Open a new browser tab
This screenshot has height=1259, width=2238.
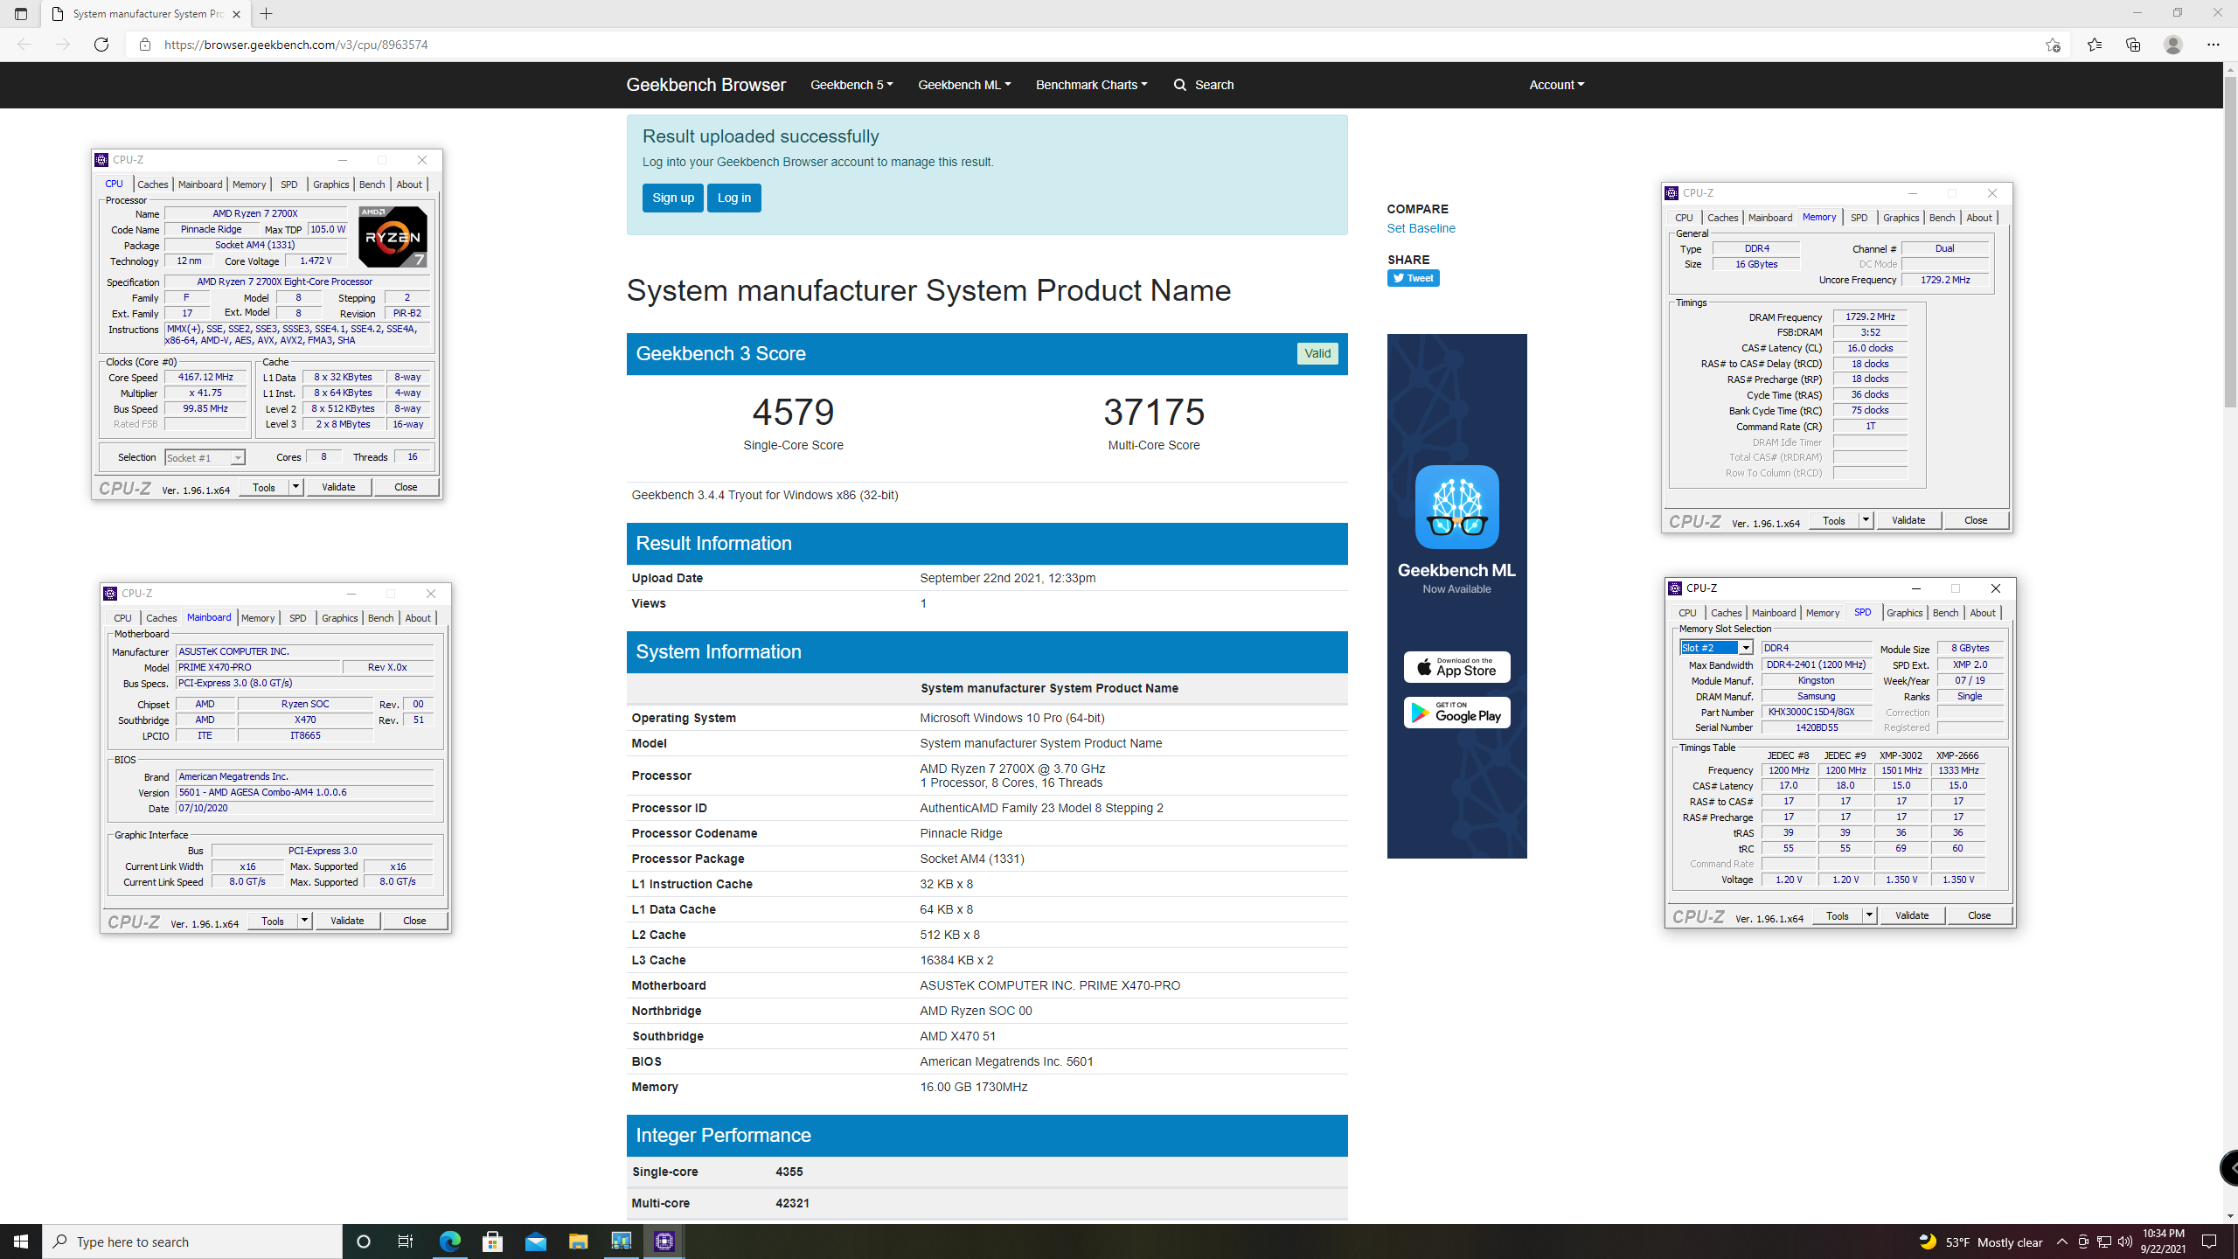[x=267, y=14]
